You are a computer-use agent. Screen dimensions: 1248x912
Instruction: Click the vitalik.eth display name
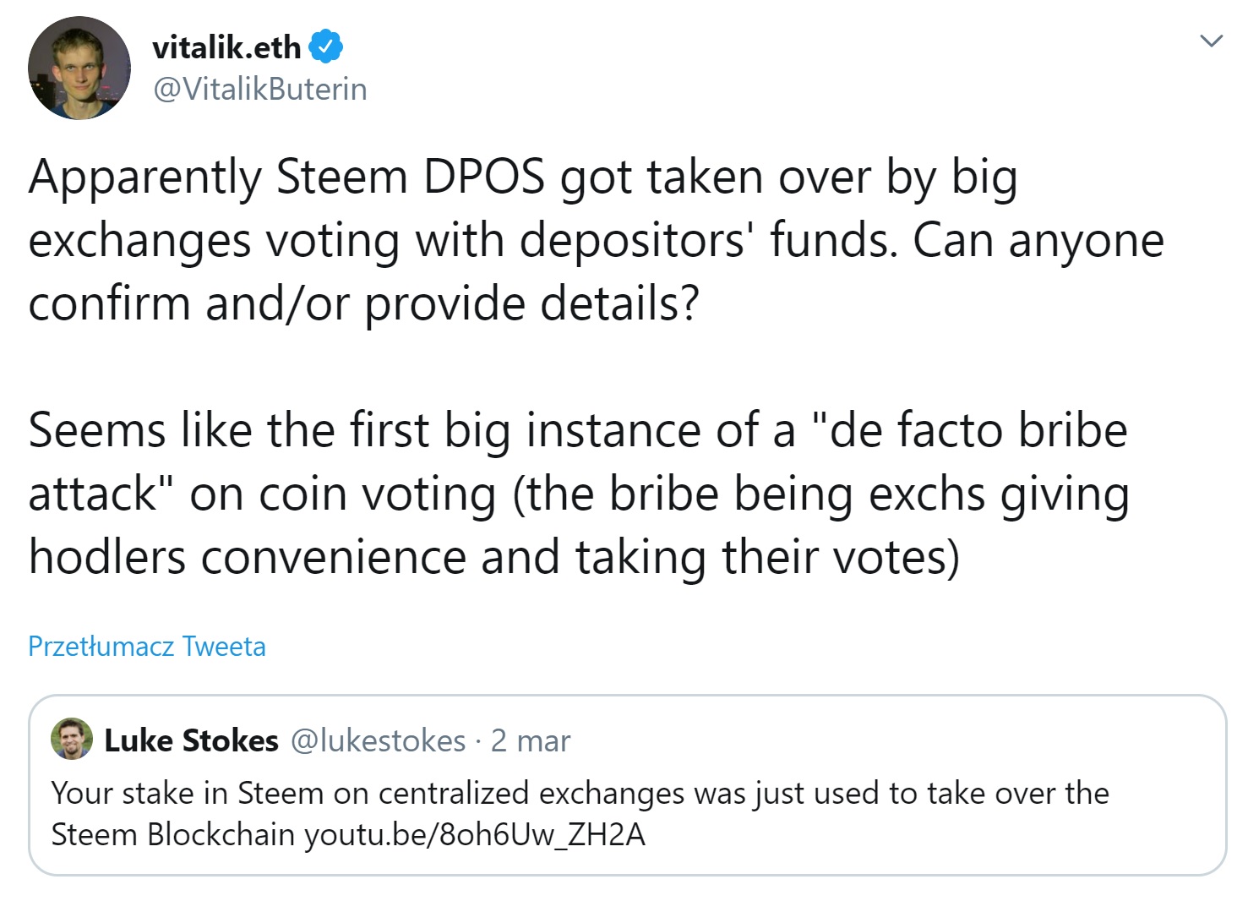[226, 47]
